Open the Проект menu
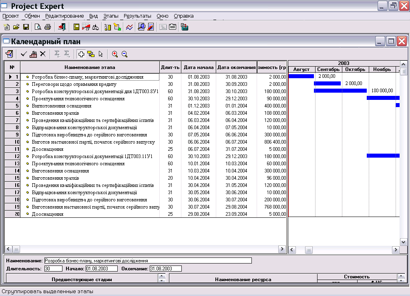 (x=11, y=16)
